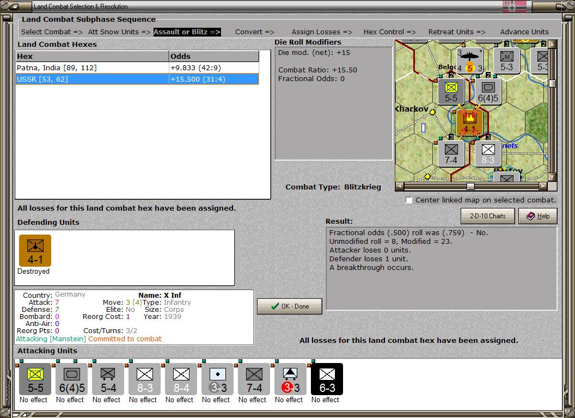Click the destroyed 4-1 defending unit

click(x=35, y=250)
